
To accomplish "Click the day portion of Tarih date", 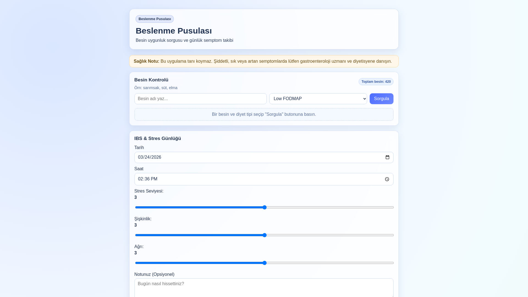I will coord(147,157).
